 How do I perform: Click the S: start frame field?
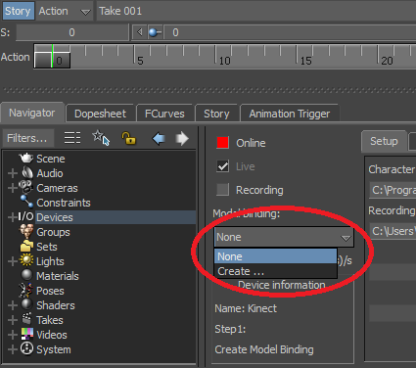point(71,32)
